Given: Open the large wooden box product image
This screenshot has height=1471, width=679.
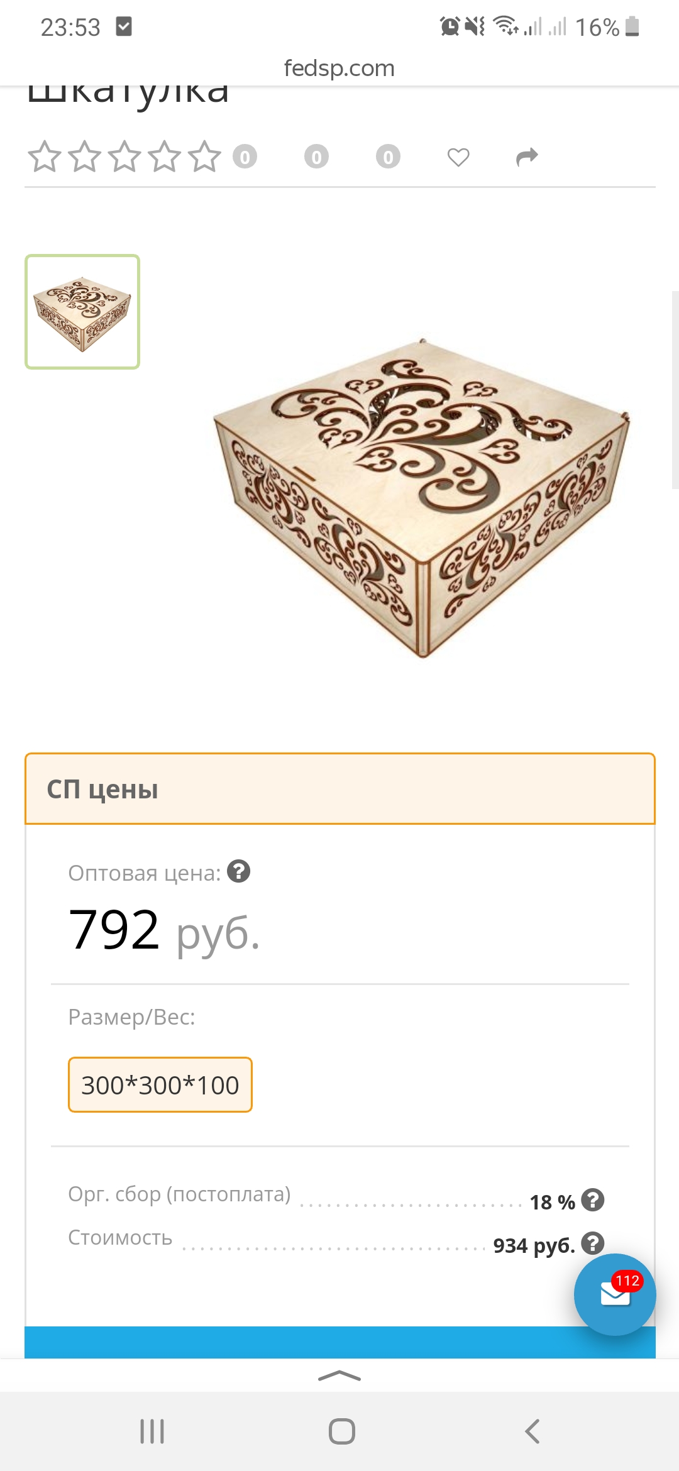Looking at the screenshot, I should coord(421,497).
